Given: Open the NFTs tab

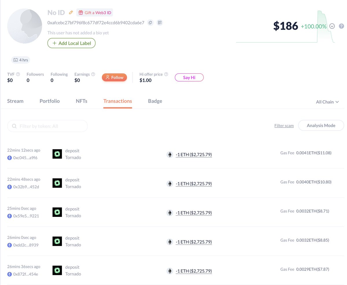Looking at the screenshot, I should point(82,101).
